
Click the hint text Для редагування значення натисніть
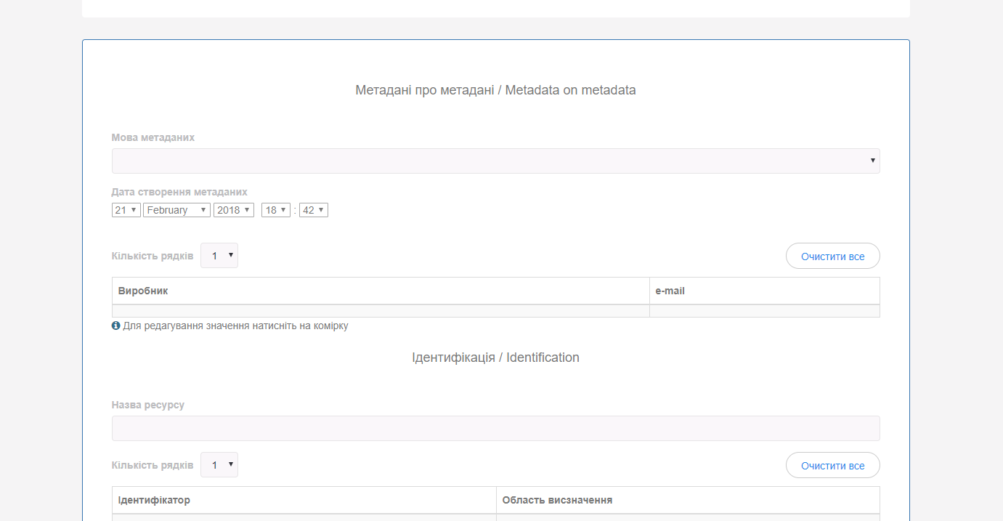pyautogui.click(x=235, y=326)
